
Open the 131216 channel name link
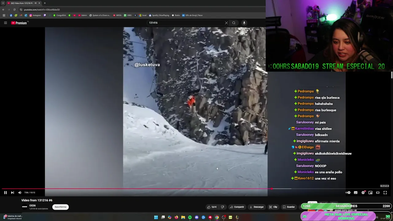pos(33,205)
